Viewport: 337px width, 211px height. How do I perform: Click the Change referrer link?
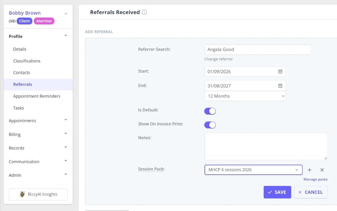coord(219,59)
